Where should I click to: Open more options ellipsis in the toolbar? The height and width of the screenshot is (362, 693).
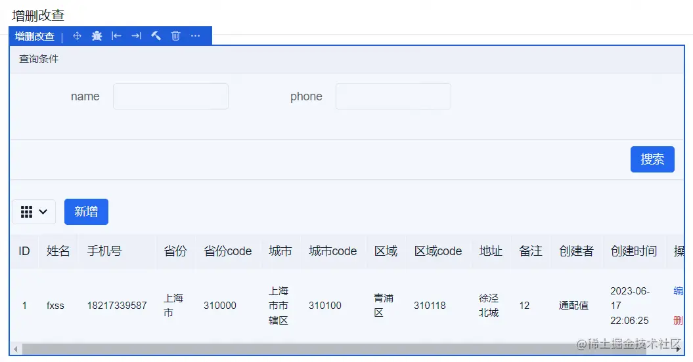click(195, 36)
